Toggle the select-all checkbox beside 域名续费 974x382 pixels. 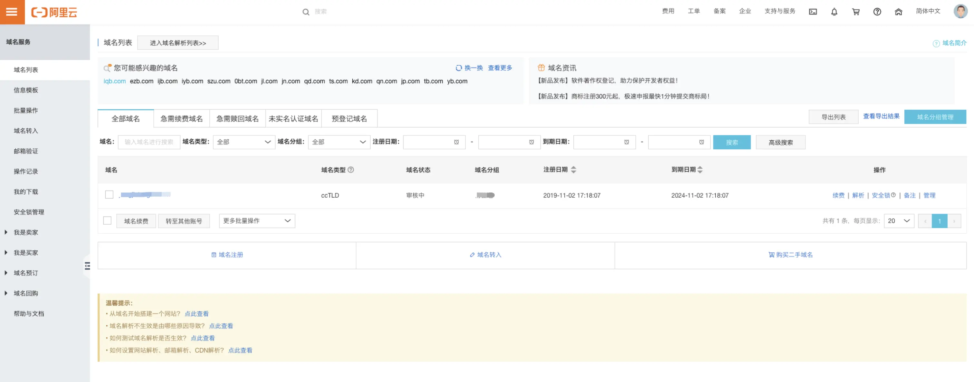point(107,221)
